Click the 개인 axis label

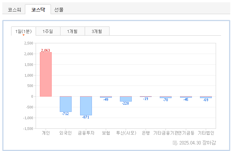tap(46, 133)
